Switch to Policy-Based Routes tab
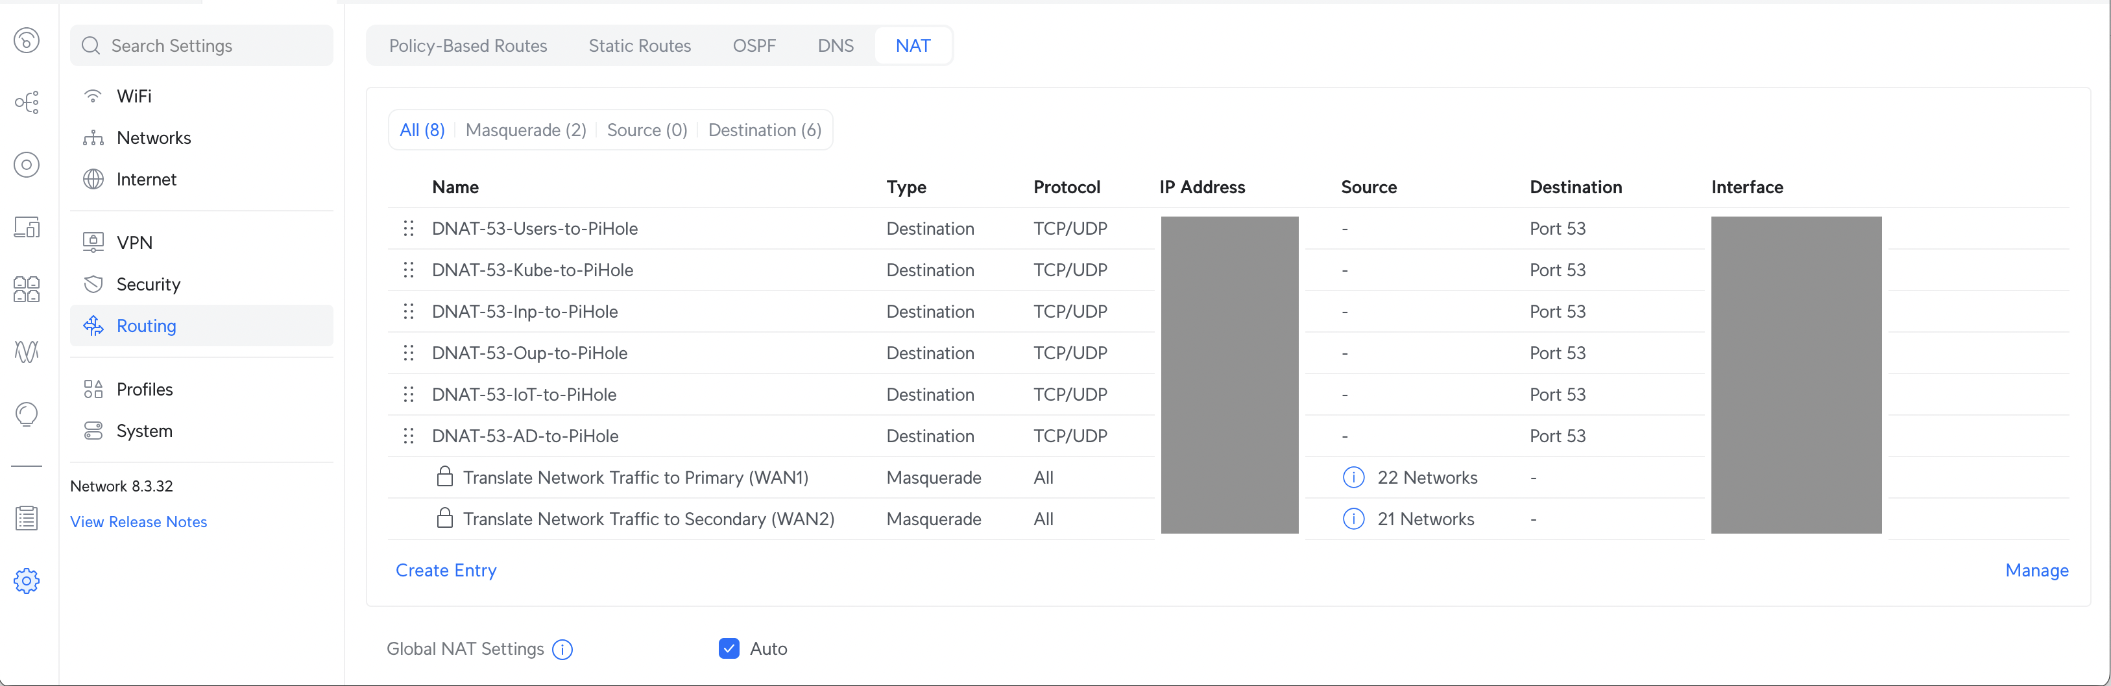Screen dimensions: 2111x686 pos(468,46)
